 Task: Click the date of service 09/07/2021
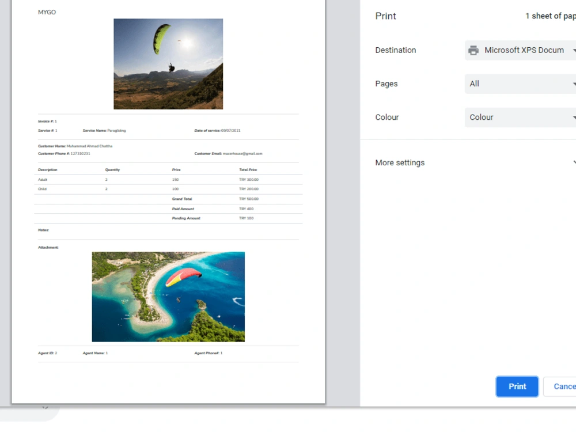[x=231, y=130]
